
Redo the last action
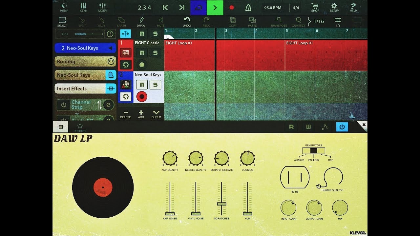click(206, 22)
